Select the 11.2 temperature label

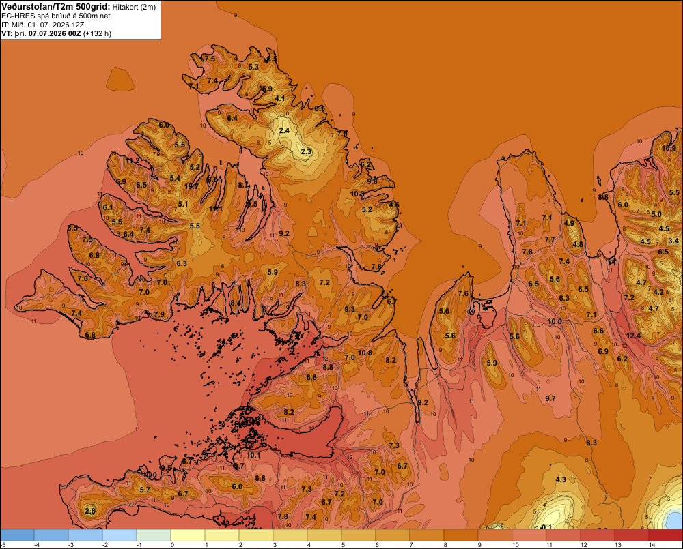coord(133,160)
